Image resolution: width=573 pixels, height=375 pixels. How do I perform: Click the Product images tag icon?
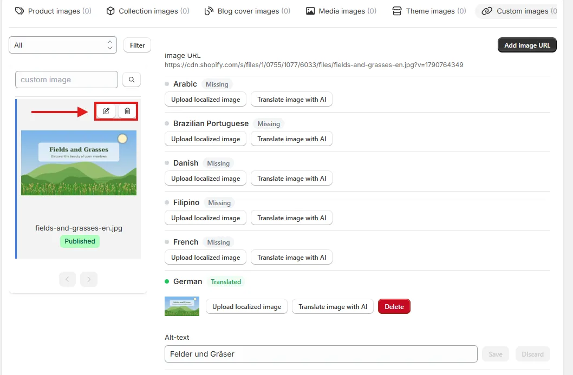pyautogui.click(x=19, y=11)
